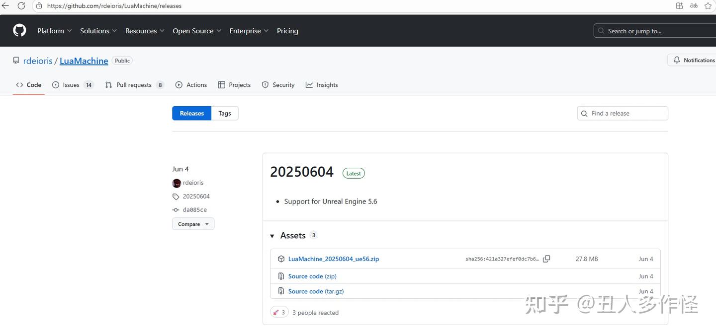This screenshot has width=716, height=333.
Task: Click the Find a release search field
Action: coord(623,113)
